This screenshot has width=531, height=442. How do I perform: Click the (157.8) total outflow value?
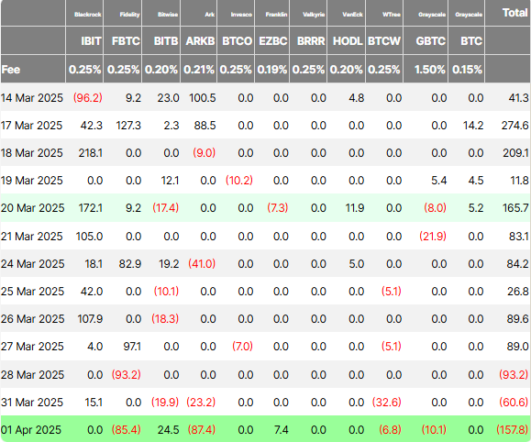coord(512,430)
